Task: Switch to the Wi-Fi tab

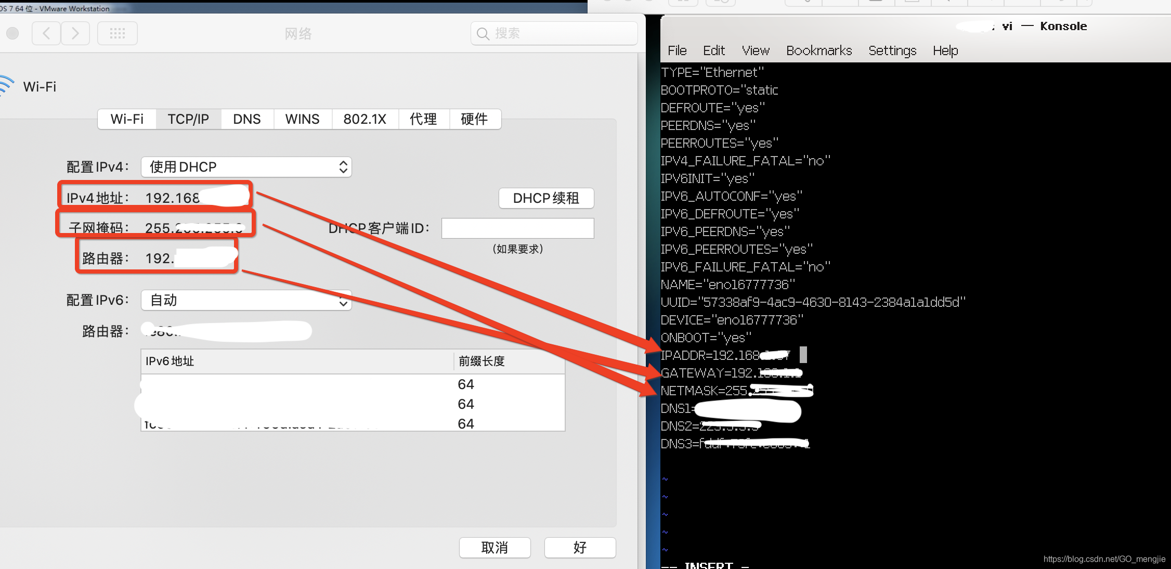Action: (x=127, y=119)
